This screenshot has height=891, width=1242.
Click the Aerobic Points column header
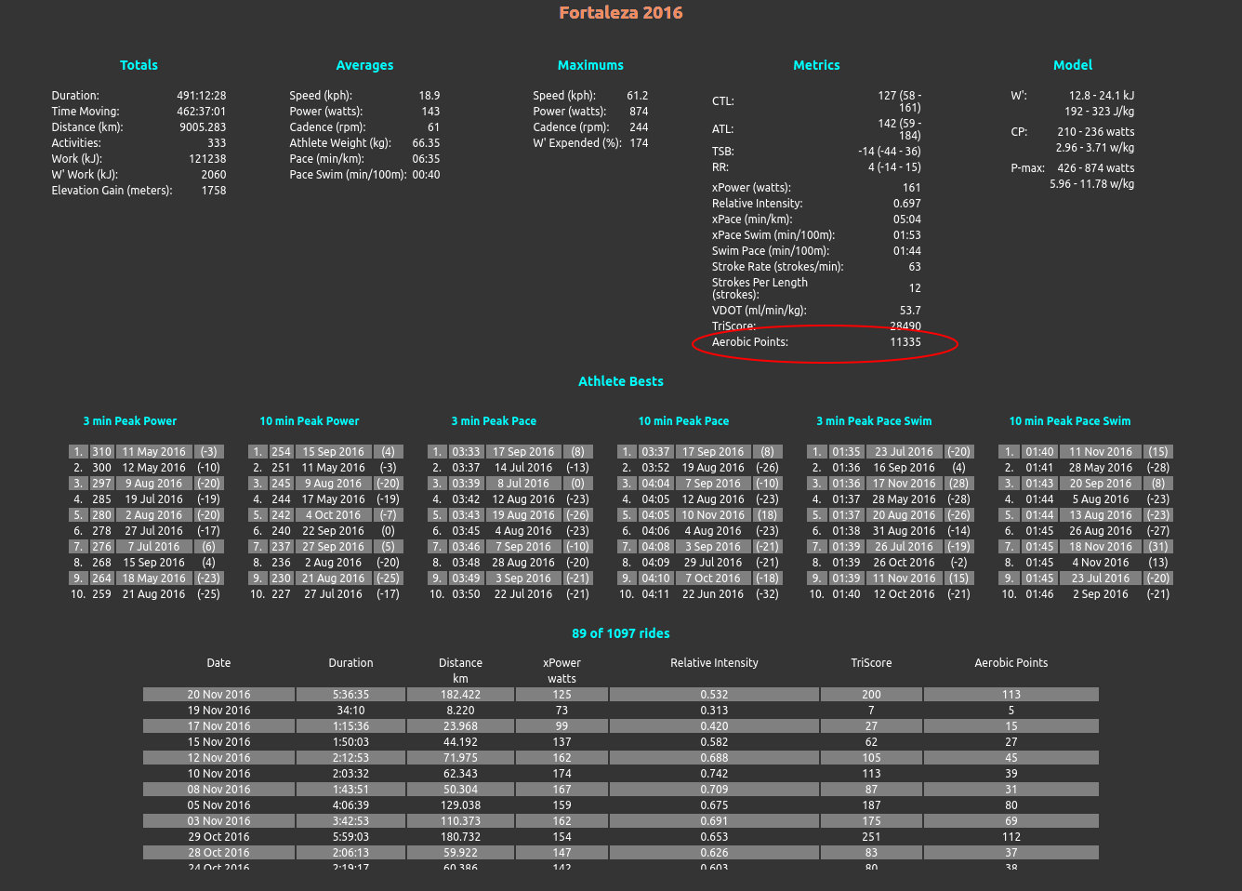click(1011, 663)
